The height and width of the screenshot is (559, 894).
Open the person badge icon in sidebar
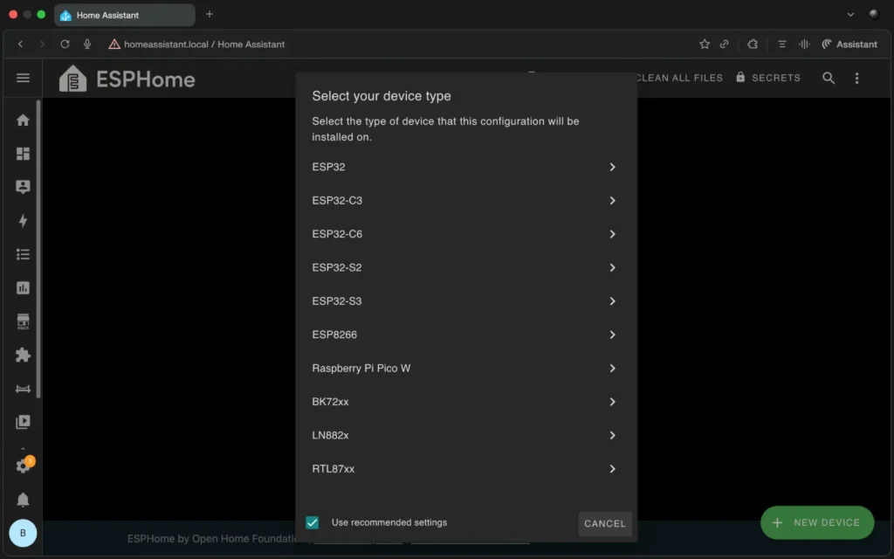click(23, 187)
